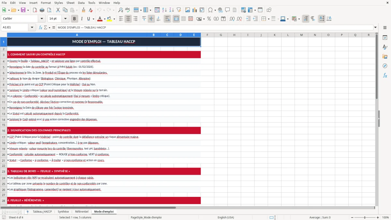Toggle Center Horizontally alignment
Viewport: 391px width, 220px height.
(x=128, y=19)
